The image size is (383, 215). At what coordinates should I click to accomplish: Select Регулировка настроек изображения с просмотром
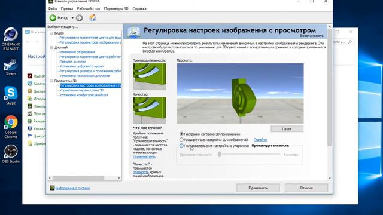tap(90, 85)
